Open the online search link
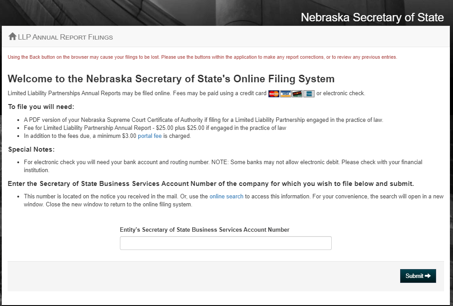 click(226, 197)
